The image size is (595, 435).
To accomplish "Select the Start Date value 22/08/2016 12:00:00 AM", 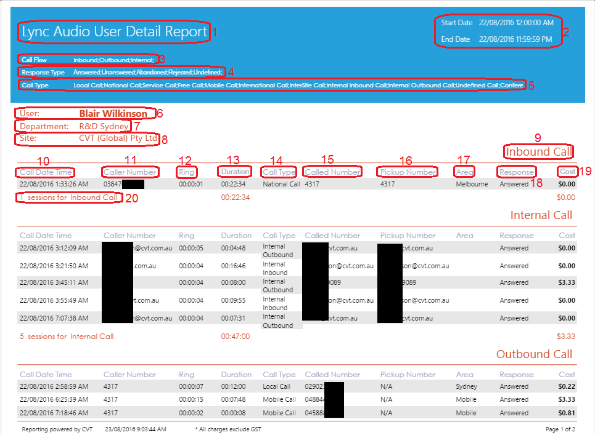I will [516, 23].
